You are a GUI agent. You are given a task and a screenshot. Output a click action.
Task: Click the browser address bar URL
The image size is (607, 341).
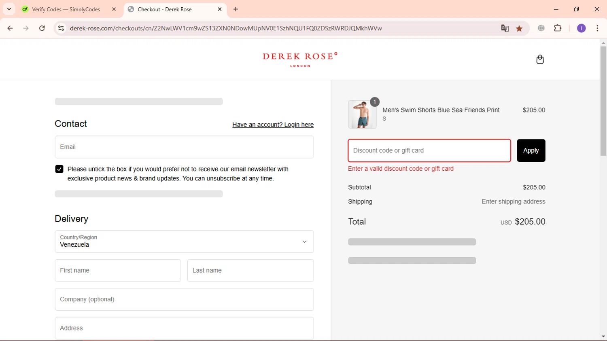(226, 28)
